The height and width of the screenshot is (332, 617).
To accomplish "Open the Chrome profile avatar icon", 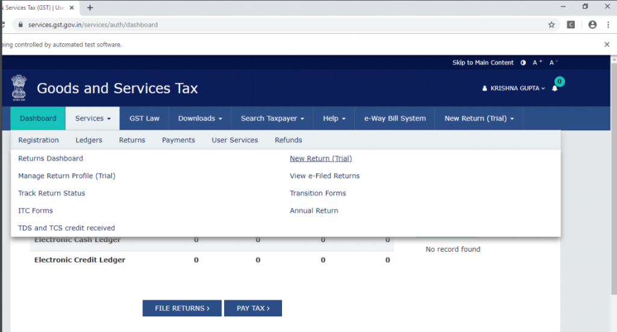I will pos(592,25).
